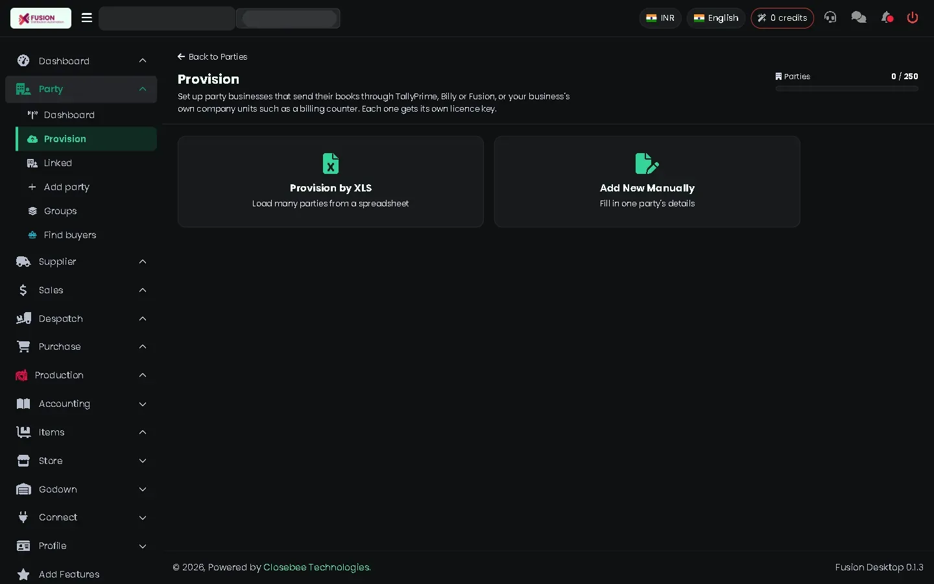934x584 pixels.
Task: Open Provision by XLS card
Action: tap(331, 182)
